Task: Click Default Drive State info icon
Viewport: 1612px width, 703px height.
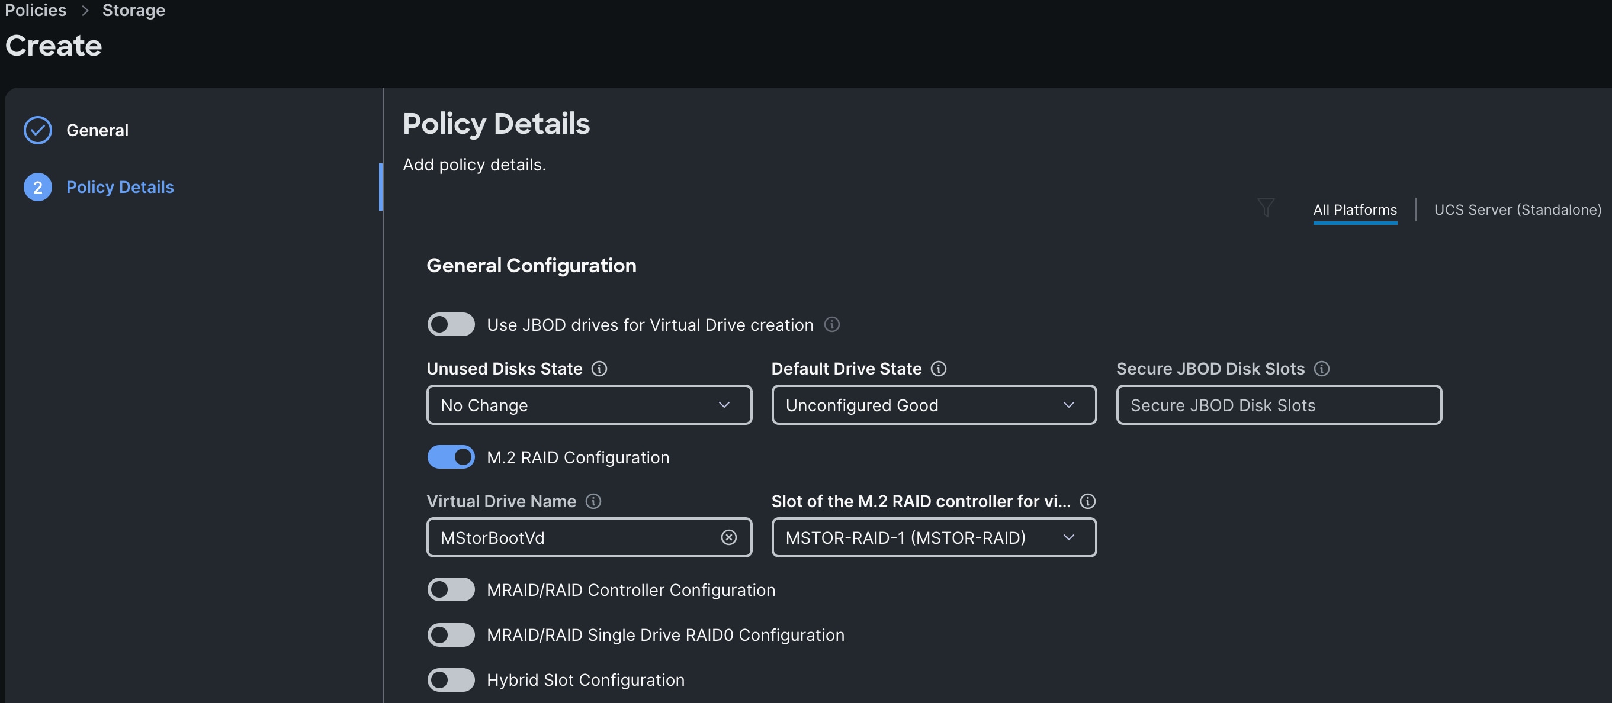Action: coord(938,369)
